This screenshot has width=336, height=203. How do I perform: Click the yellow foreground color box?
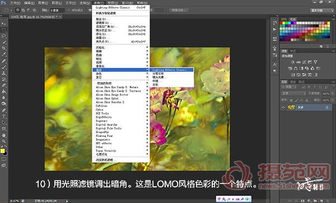pos(2,151)
